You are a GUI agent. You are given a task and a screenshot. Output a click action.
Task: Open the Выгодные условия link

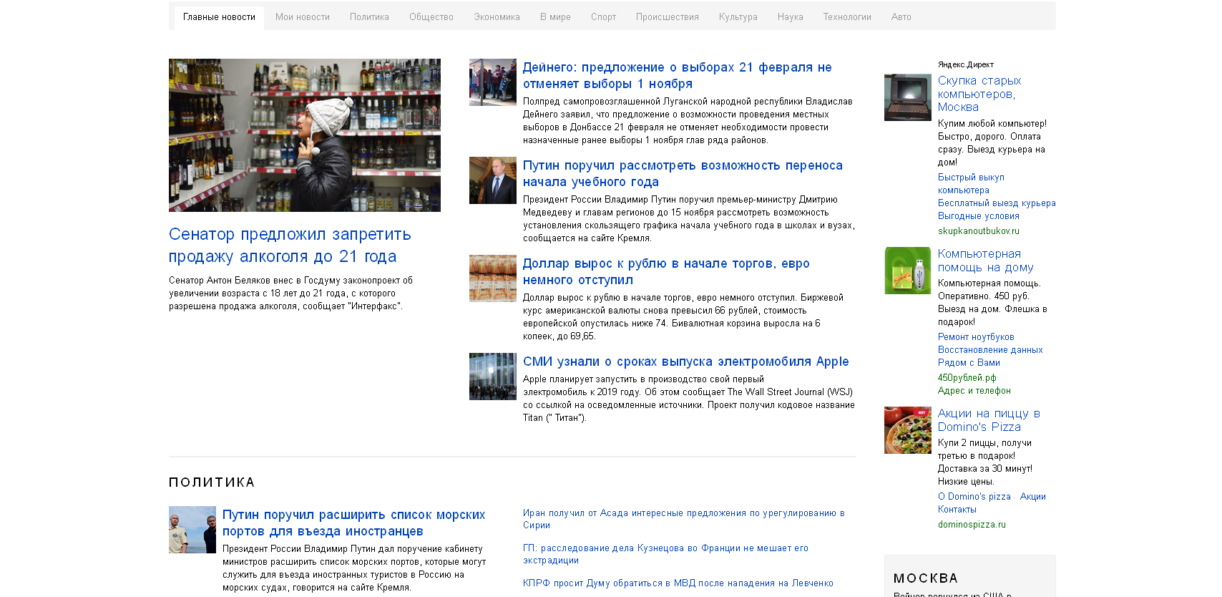click(x=979, y=216)
